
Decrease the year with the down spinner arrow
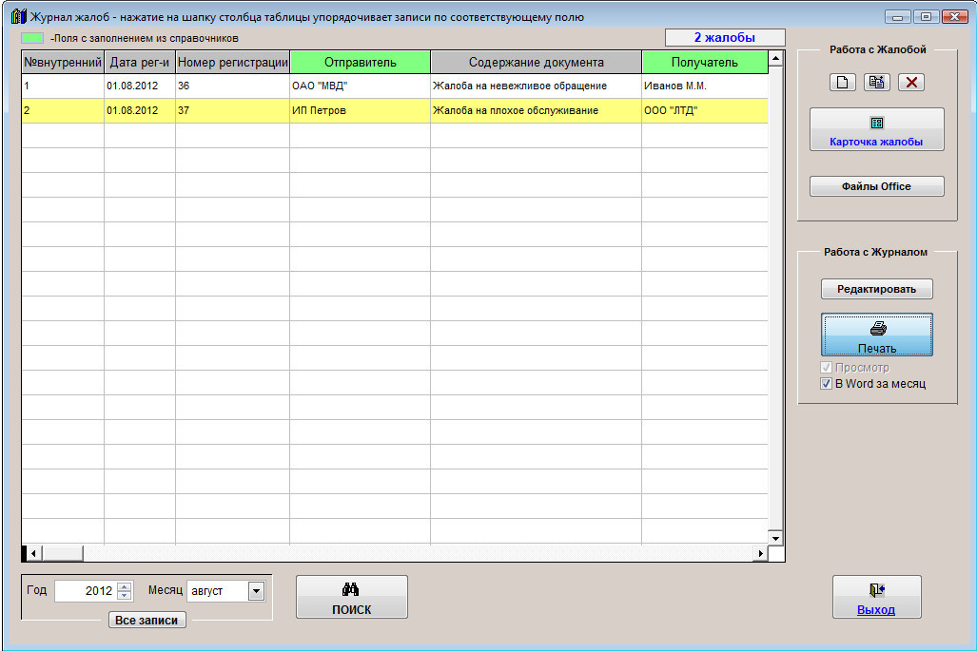(x=125, y=596)
